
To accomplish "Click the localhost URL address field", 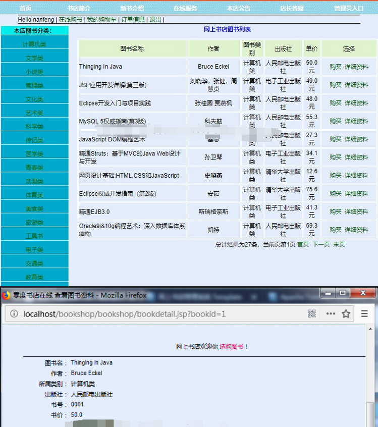I will [x=151, y=314].
